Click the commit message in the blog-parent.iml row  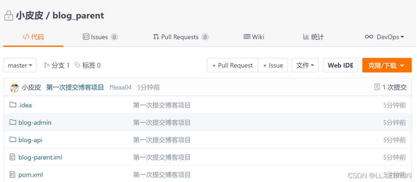(162, 157)
